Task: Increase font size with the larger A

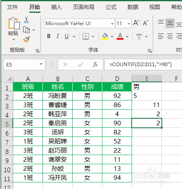Action: click(137, 23)
